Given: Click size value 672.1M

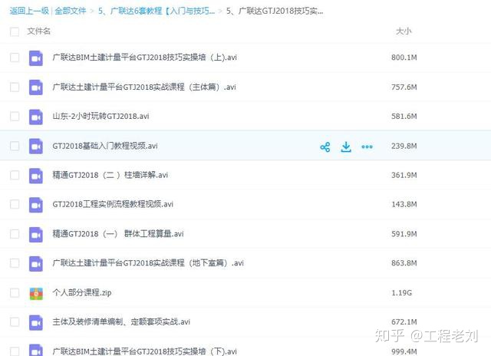Looking at the screenshot, I should click(x=404, y=322).
